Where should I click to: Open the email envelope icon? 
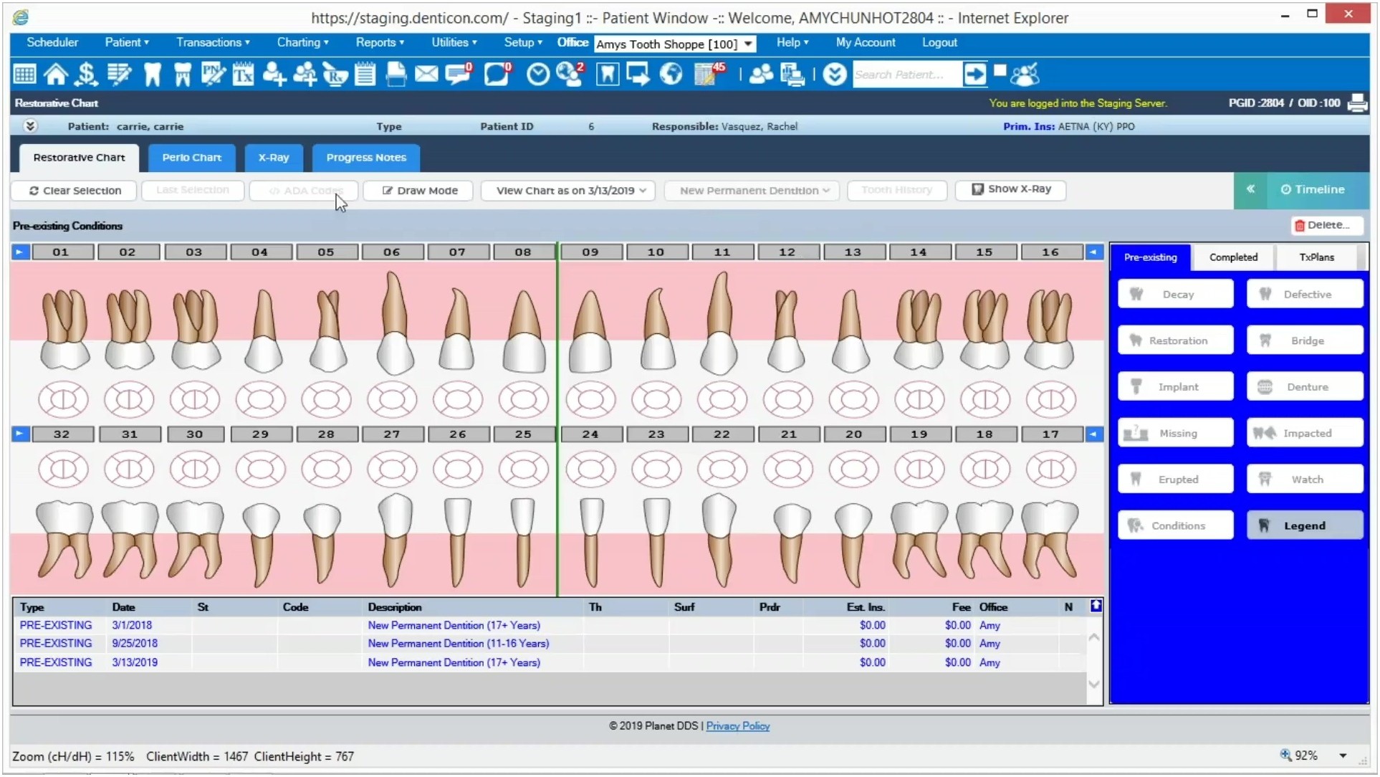426,74
